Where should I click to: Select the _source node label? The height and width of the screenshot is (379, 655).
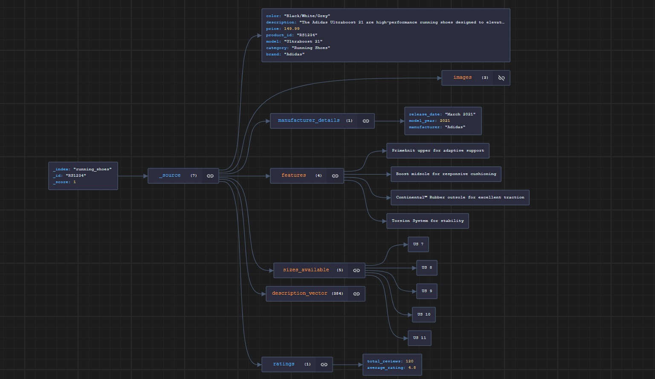click(170, 175)
